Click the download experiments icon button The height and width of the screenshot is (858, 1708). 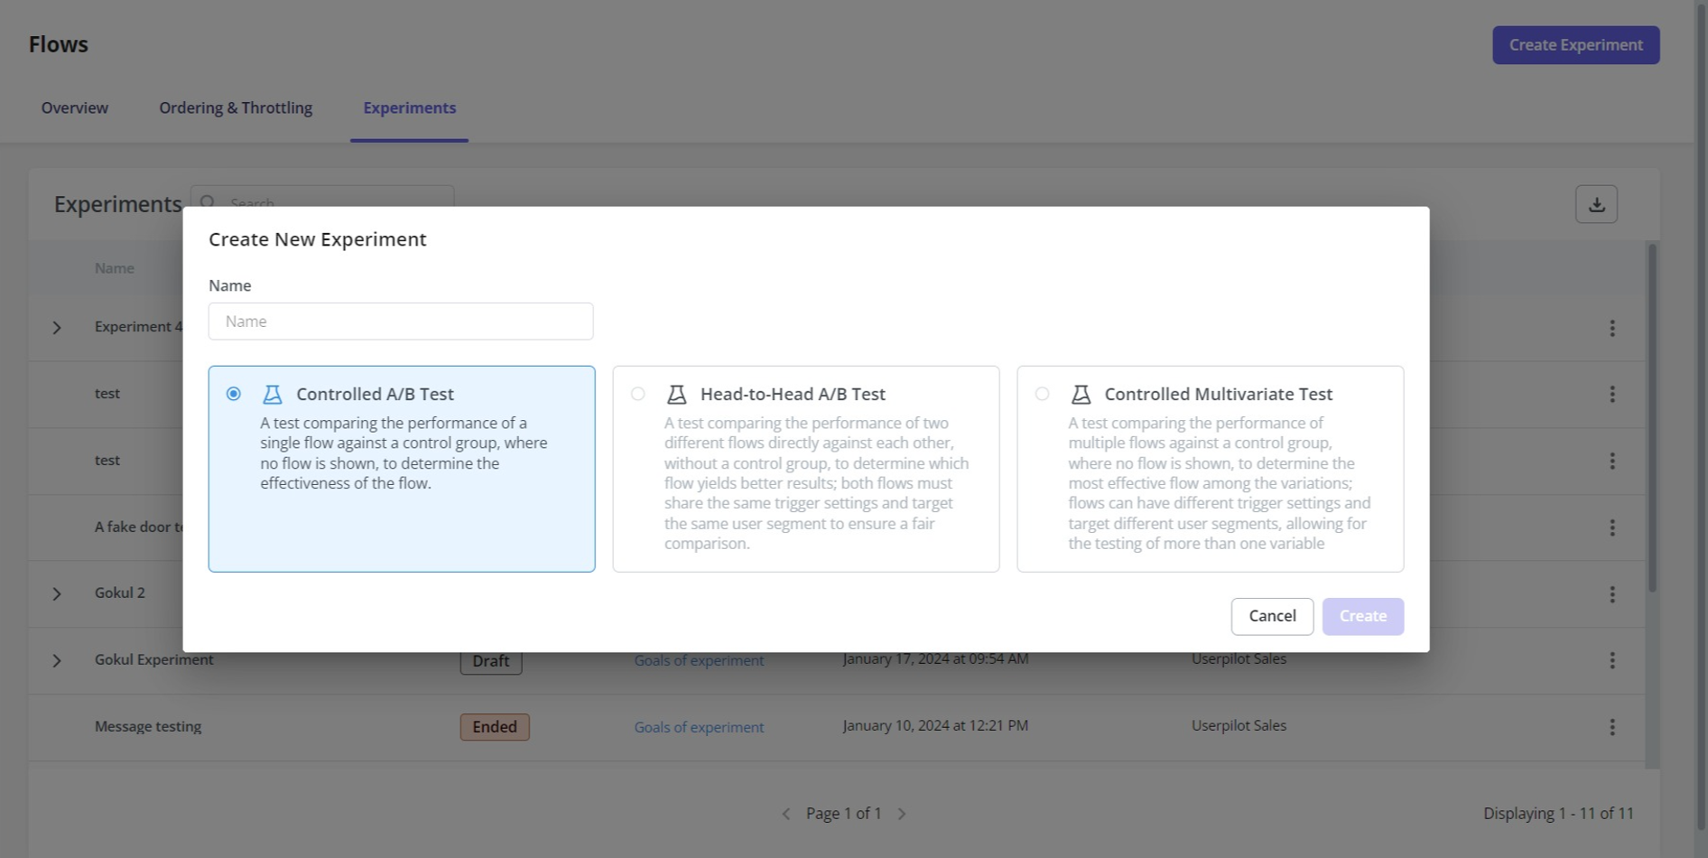(1595, 204)
